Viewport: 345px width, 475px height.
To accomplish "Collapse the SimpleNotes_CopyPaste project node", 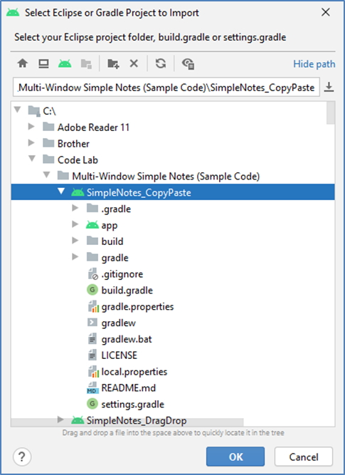I will click(61, 191).
